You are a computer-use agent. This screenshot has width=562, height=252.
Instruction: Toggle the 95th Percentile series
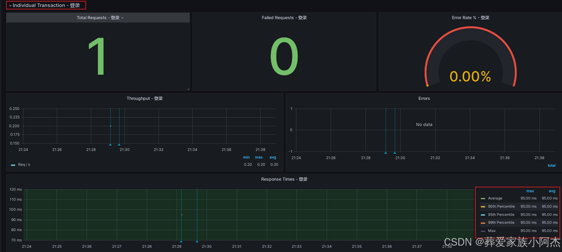click(x=501, y=215)
